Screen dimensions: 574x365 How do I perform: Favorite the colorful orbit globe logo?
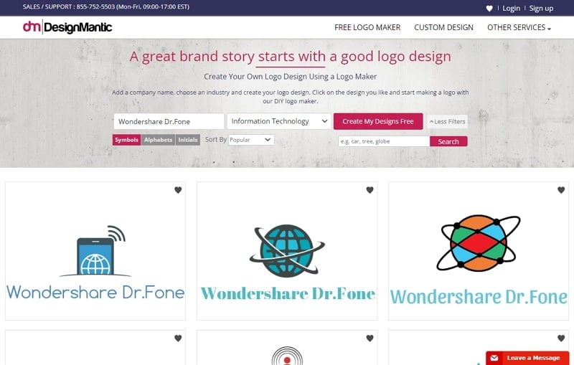pos(561,190)
